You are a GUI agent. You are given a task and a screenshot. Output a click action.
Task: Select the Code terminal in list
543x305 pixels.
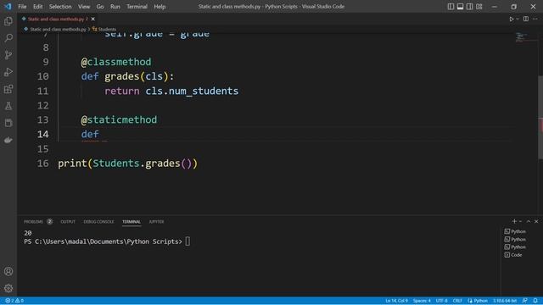tap(513, 255)
